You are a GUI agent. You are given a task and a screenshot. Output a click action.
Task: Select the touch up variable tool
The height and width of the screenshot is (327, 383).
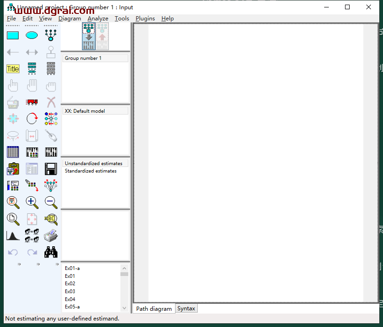[51, 135]
